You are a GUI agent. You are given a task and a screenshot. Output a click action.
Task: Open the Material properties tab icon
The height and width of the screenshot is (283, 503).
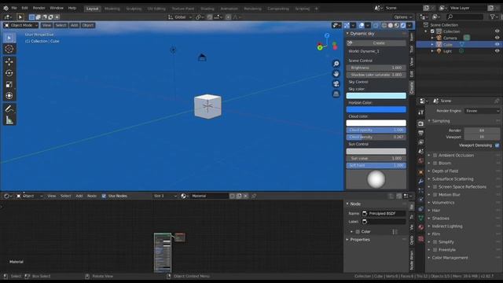coord(421,227)
